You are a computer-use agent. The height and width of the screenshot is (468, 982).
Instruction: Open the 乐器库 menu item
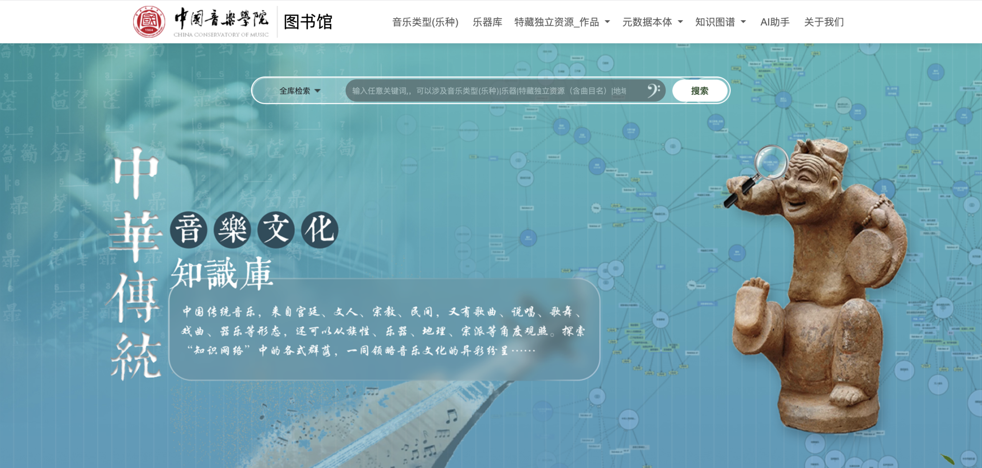487,22
